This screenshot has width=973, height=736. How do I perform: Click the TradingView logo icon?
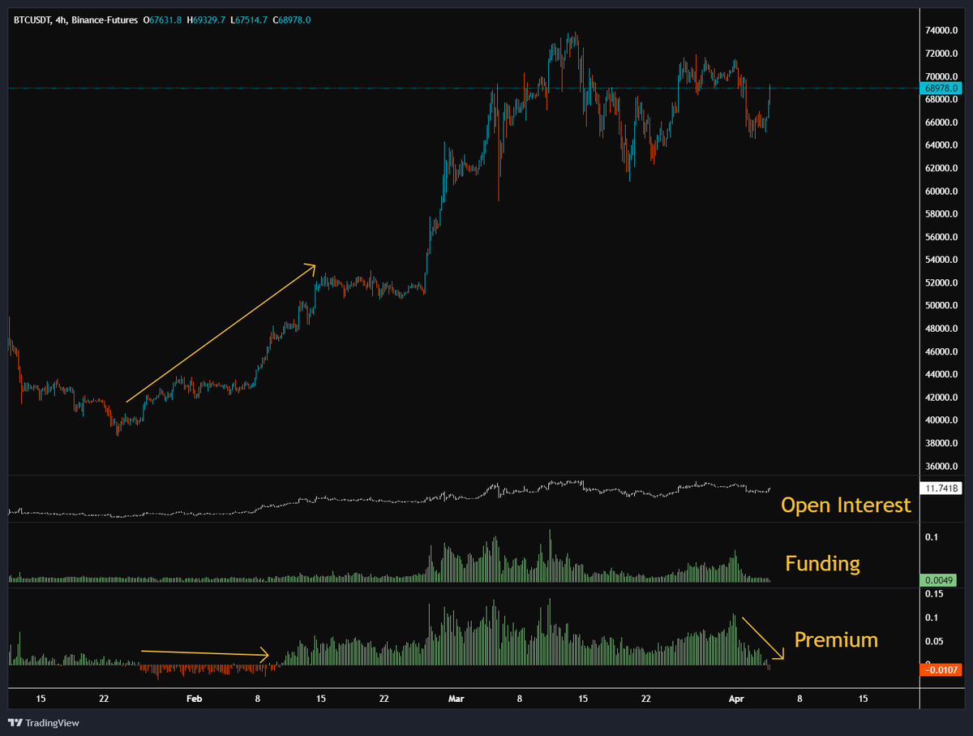click(14, 721)
